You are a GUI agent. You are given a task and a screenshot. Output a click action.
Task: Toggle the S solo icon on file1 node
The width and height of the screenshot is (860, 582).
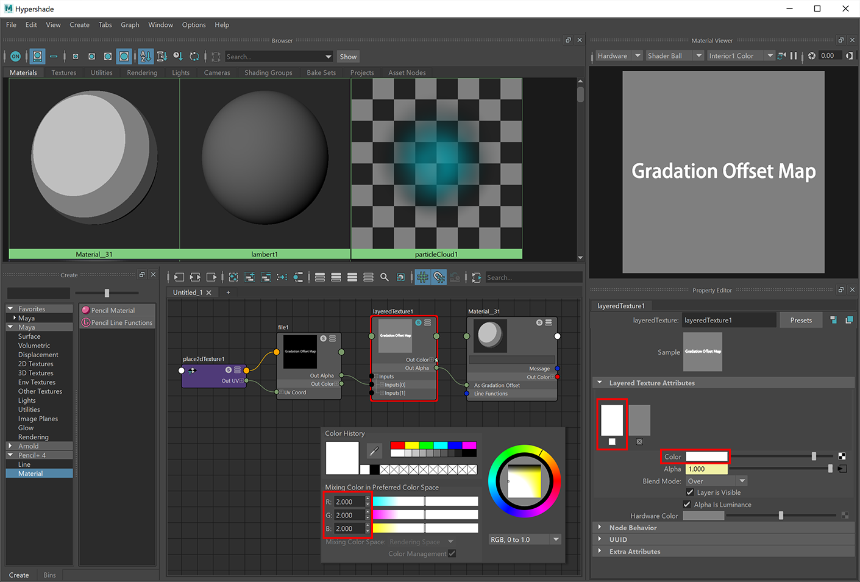click(x=323, y=338)
